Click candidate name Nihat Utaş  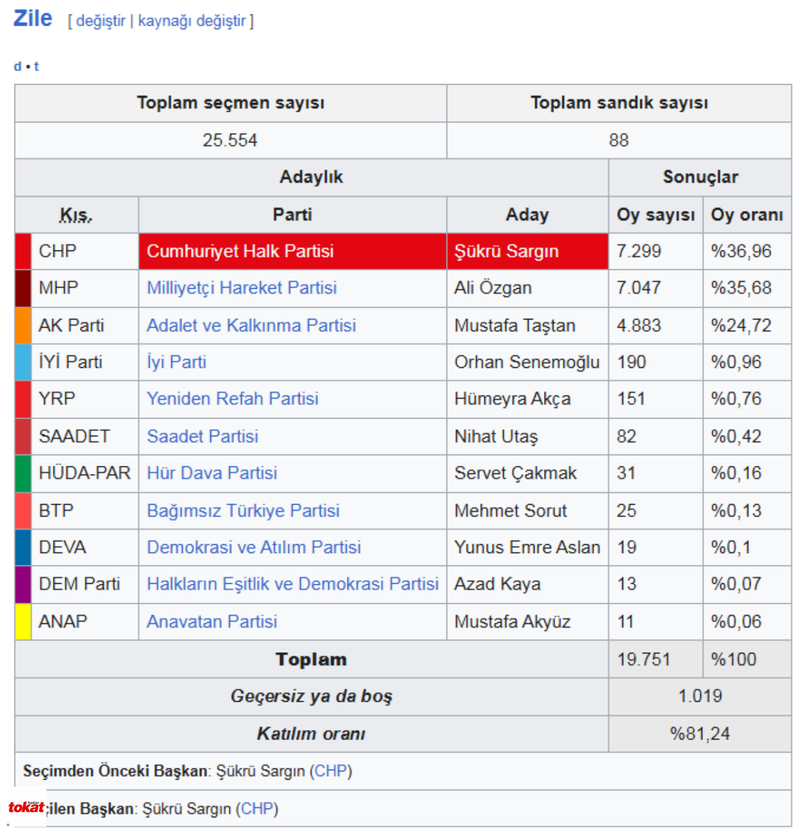496,436
